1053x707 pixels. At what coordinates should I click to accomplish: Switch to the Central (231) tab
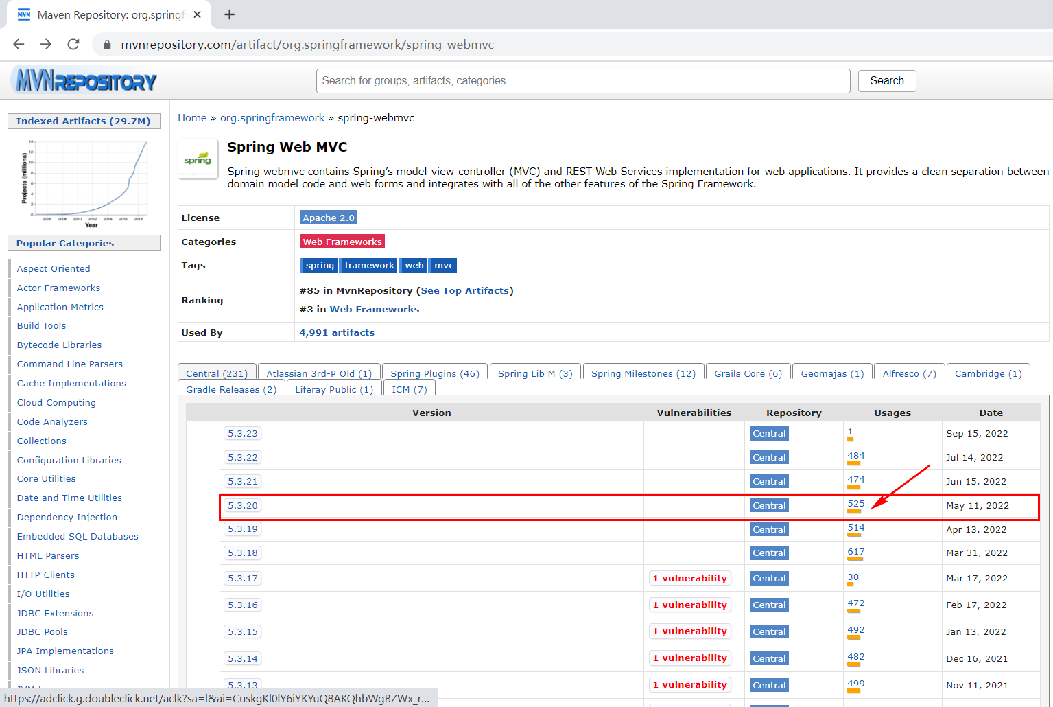[x=217, y=373]
